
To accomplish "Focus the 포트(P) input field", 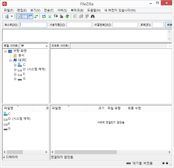I will click(x=158, y=25).
